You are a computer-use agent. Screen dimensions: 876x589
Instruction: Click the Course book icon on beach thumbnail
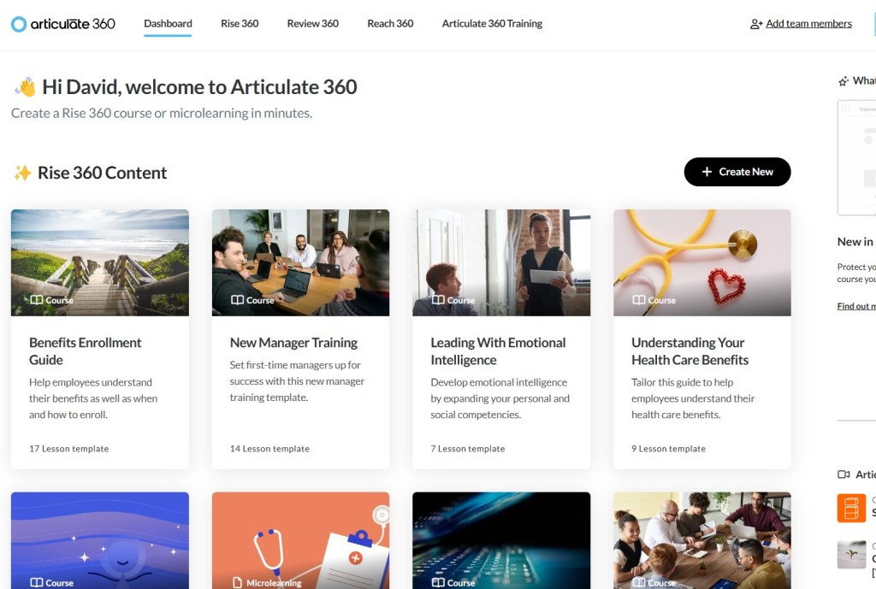[36, 300]
